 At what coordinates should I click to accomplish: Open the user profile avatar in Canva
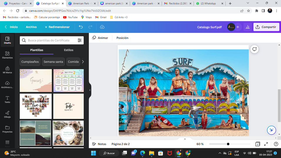click(x=231, y=27)
